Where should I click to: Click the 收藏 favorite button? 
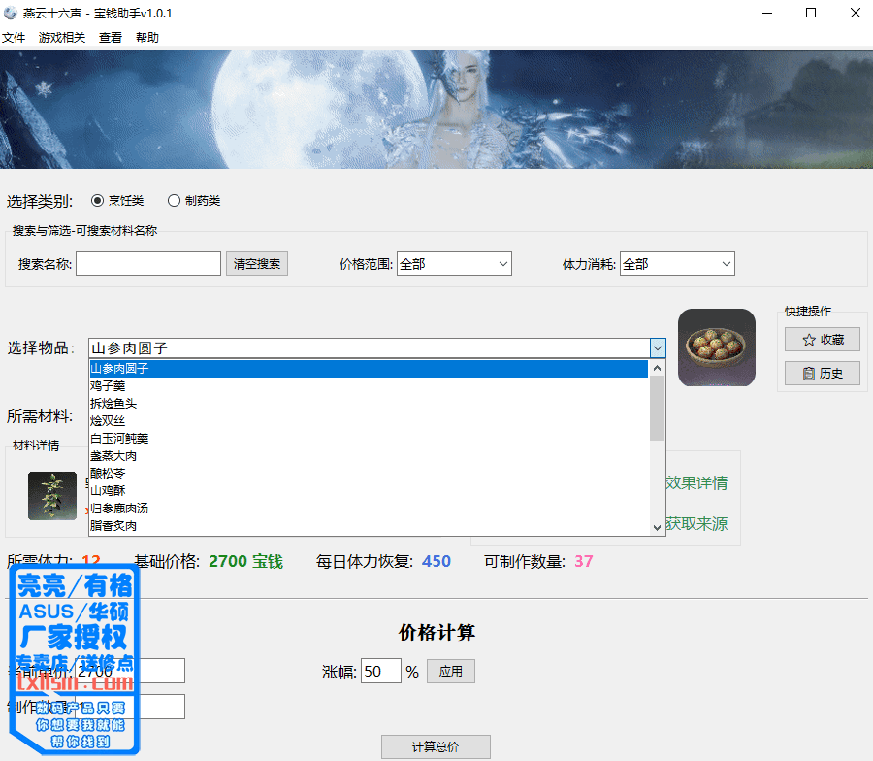click(x=823, y=340)
